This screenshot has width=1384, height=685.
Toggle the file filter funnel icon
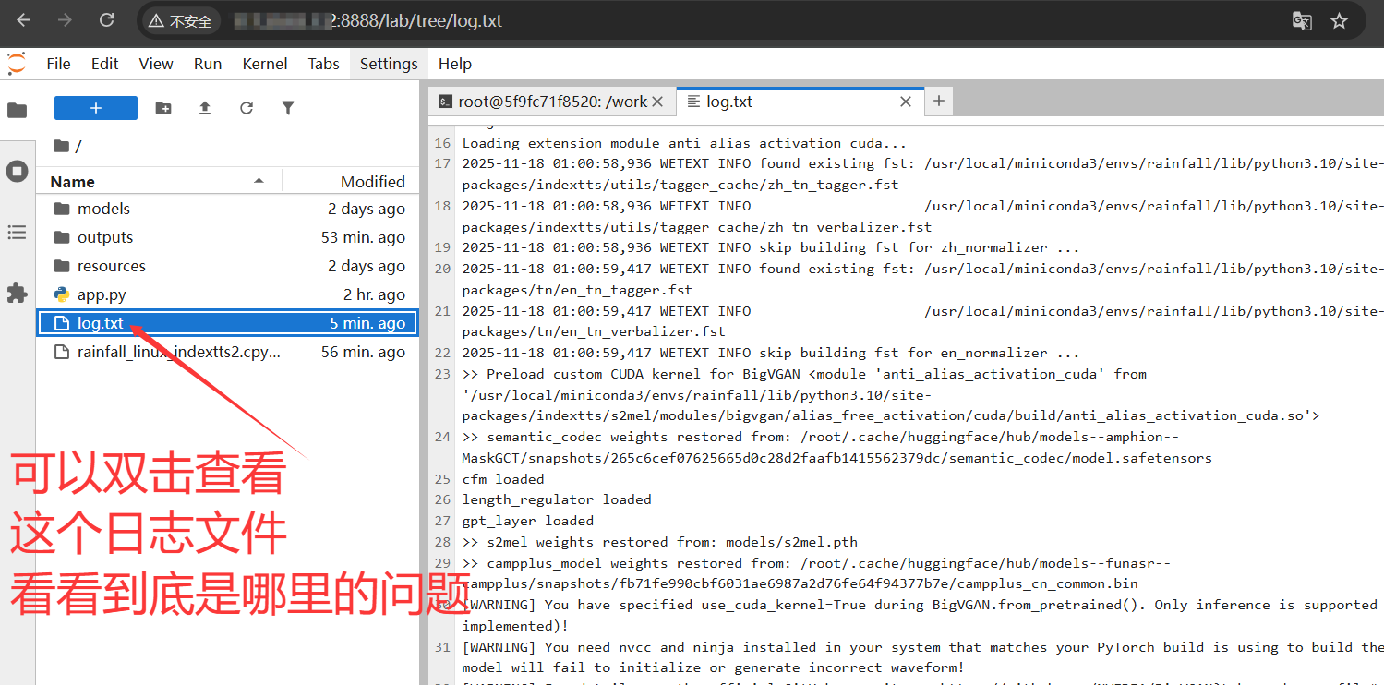[288, 108]
